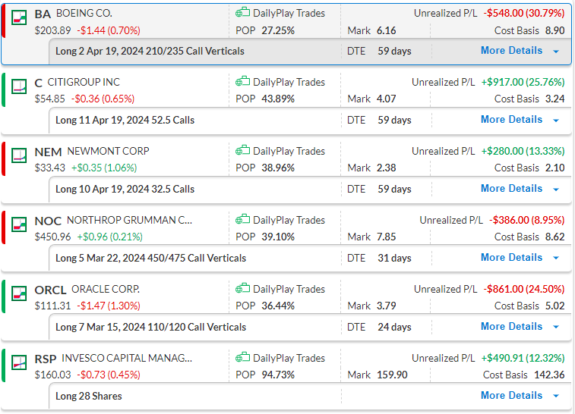The height and width of the screenshot is (414, 575).
Task: Open the RSP risk graph icon
Action: click(x=19, y=362)
